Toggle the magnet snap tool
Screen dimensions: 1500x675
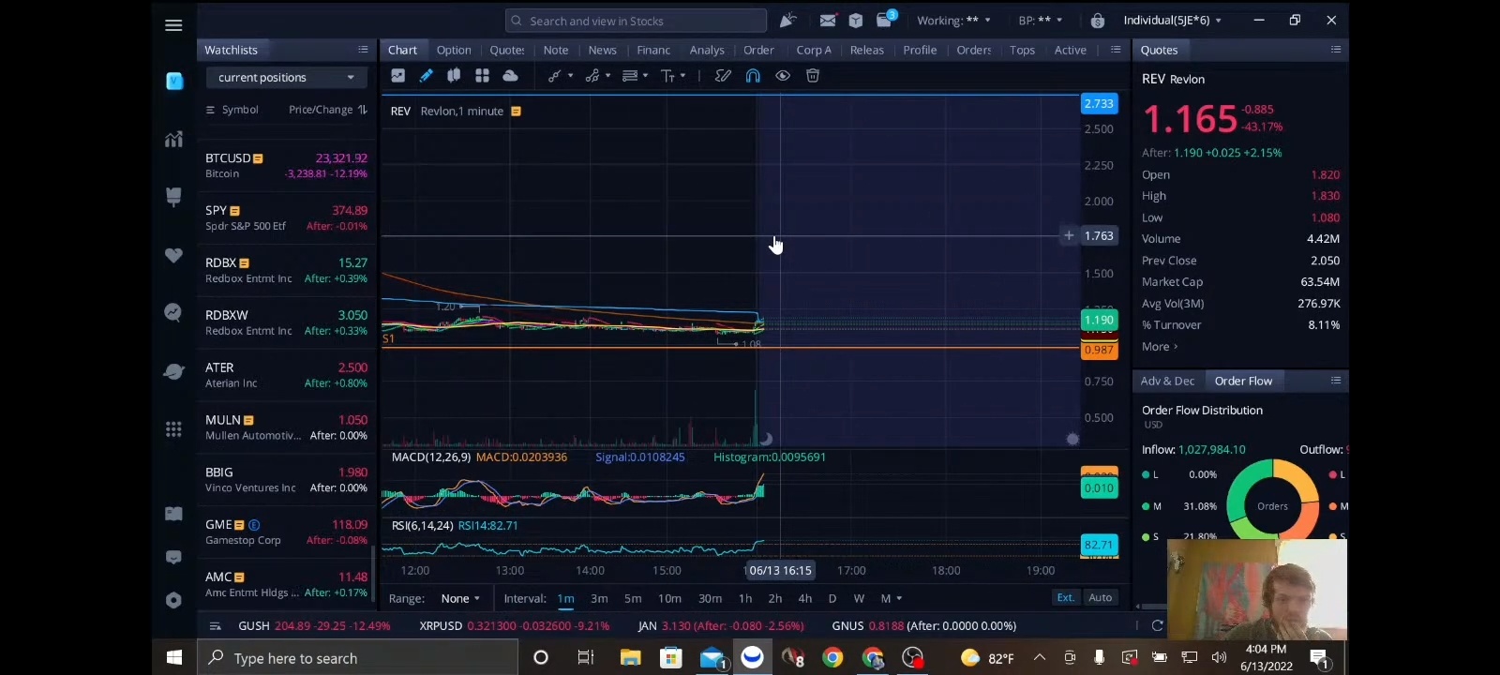[753, 76]
